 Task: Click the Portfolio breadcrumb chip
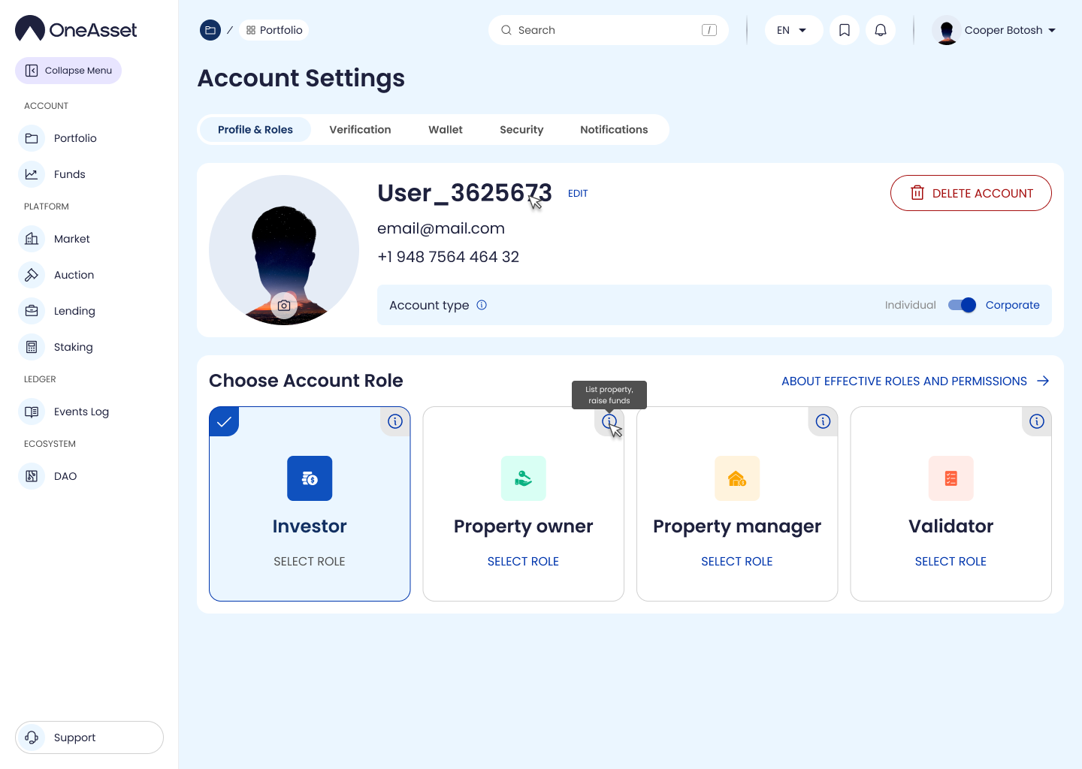pyautogui.click(x=274, y=30)
